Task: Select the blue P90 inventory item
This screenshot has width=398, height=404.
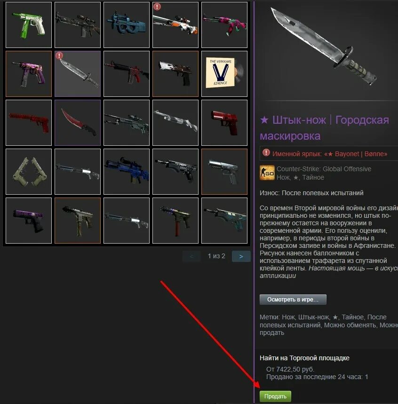Action: [127, 25]
